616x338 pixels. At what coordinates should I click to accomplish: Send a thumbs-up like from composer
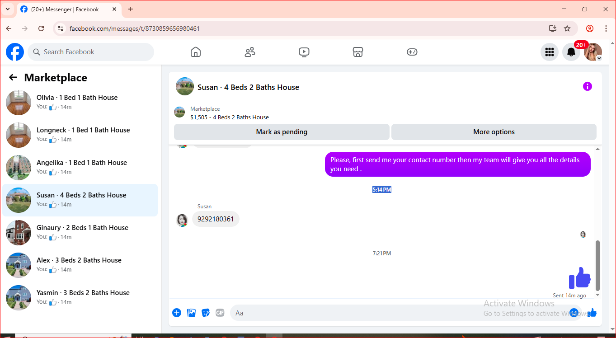(x=592, y=313)
